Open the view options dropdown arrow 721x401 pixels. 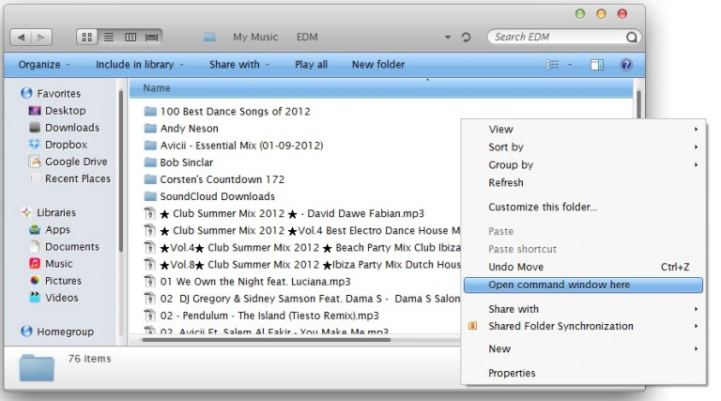(x=570, y=65)
